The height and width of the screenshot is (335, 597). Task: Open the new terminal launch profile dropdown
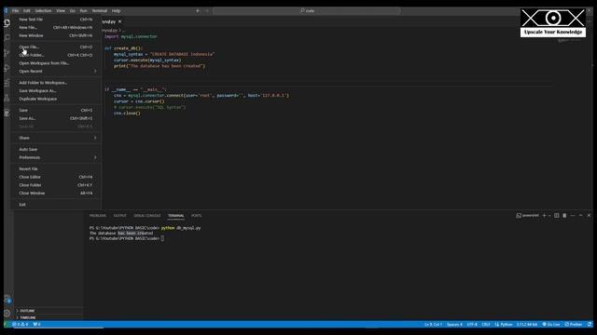pyautogui.click(x=549, y=215)
